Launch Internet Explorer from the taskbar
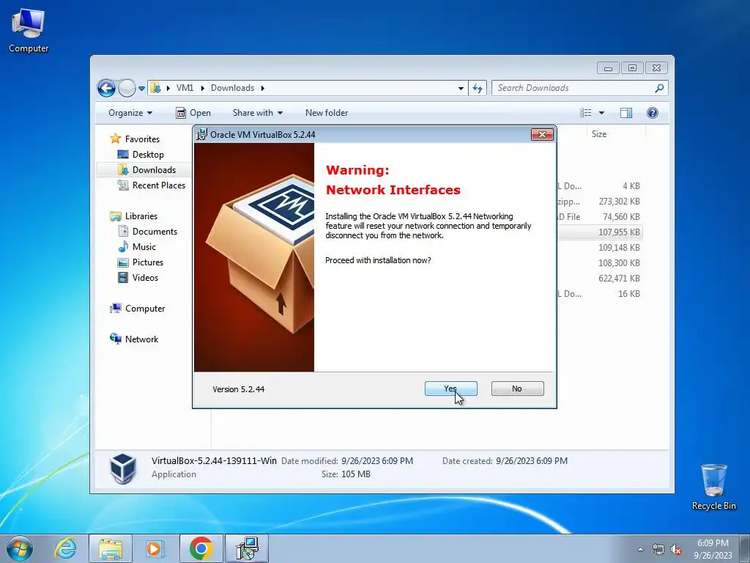Viewport: 750px width, 563px height. [65, 548]
